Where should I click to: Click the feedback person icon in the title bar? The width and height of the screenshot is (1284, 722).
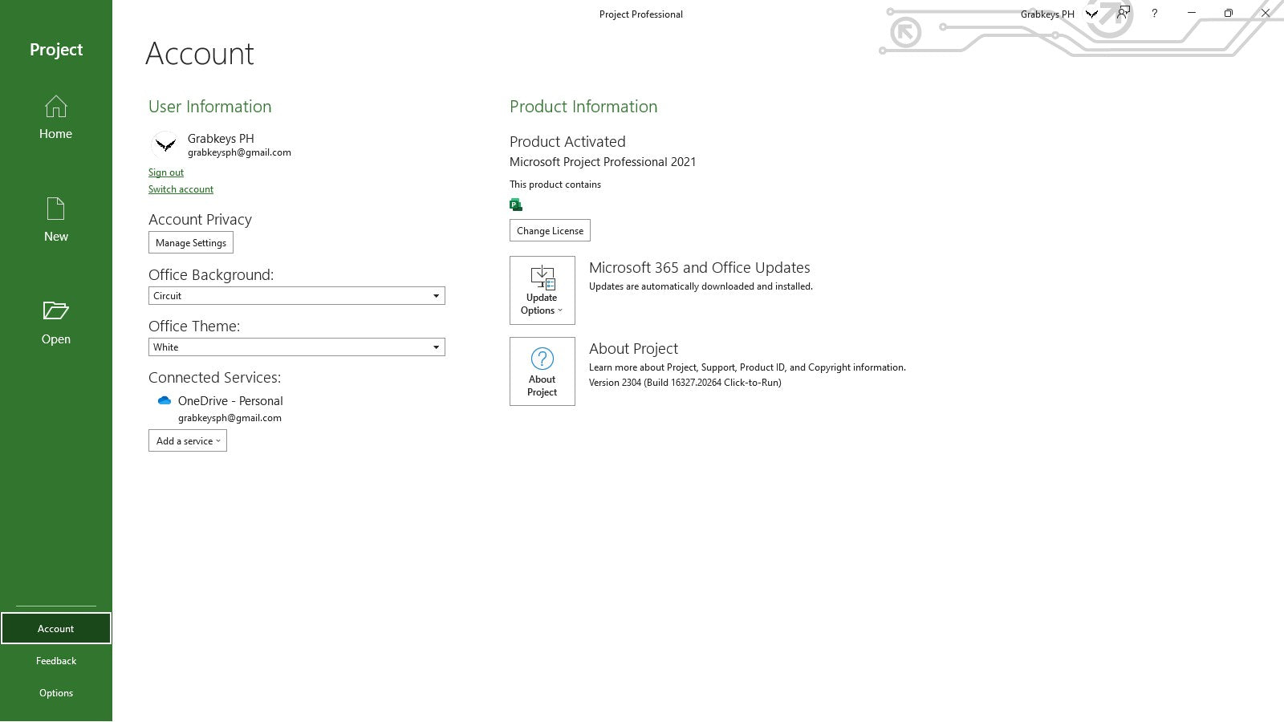pyautogui.click(x=1123, y=13)
